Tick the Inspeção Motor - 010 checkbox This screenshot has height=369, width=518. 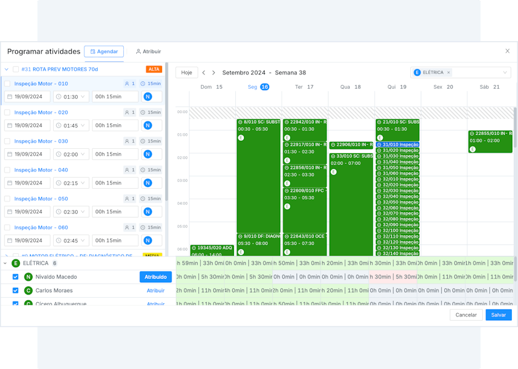(8, 84)
